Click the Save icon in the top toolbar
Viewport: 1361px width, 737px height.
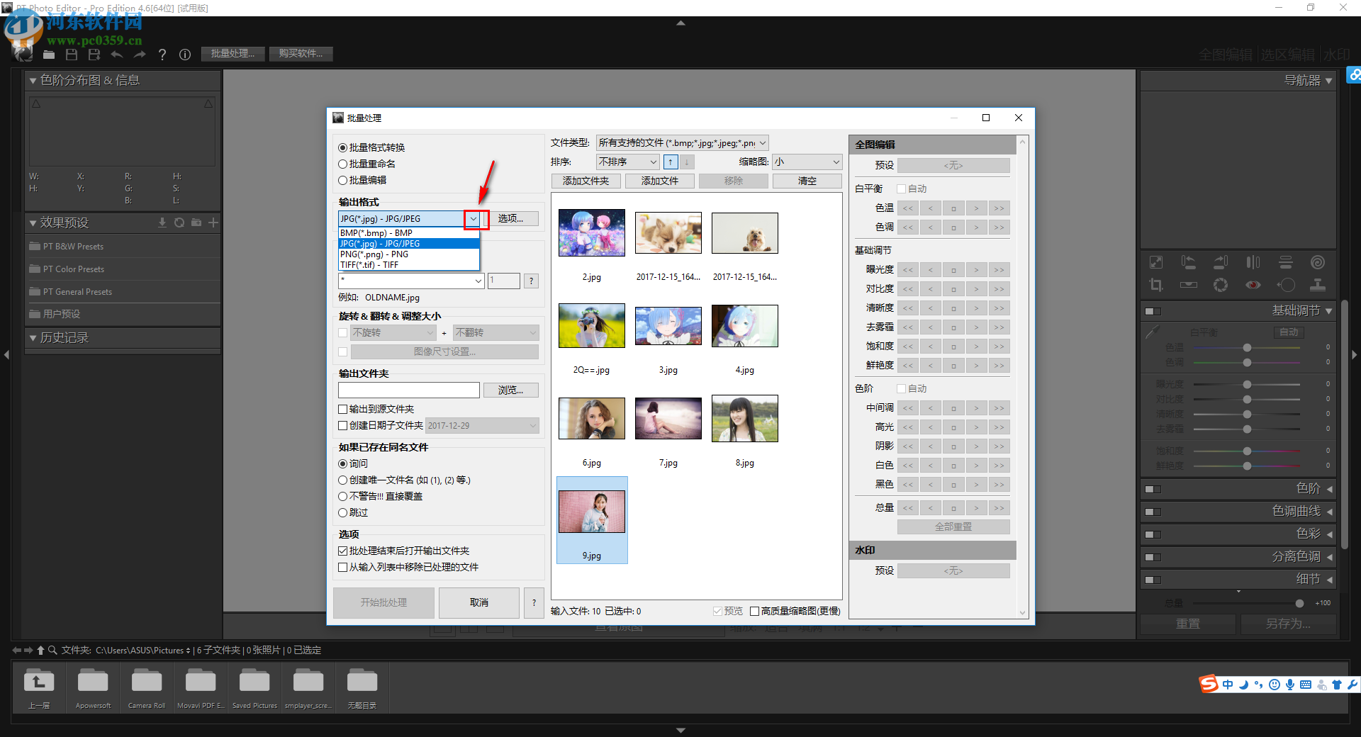pyautogui.click(x=72, y=55)
